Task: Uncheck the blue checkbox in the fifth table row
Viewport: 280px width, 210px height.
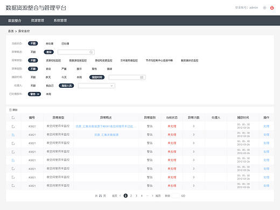Action: [13, 160]
